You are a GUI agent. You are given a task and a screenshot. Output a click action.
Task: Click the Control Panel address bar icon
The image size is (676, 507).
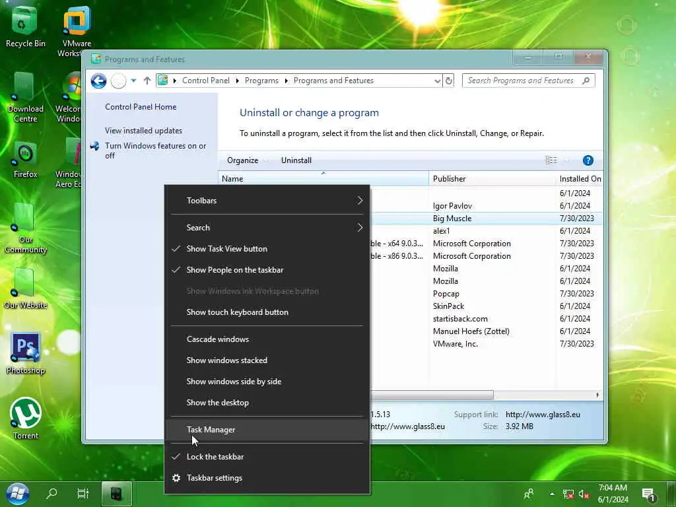[x=162, y=80]
